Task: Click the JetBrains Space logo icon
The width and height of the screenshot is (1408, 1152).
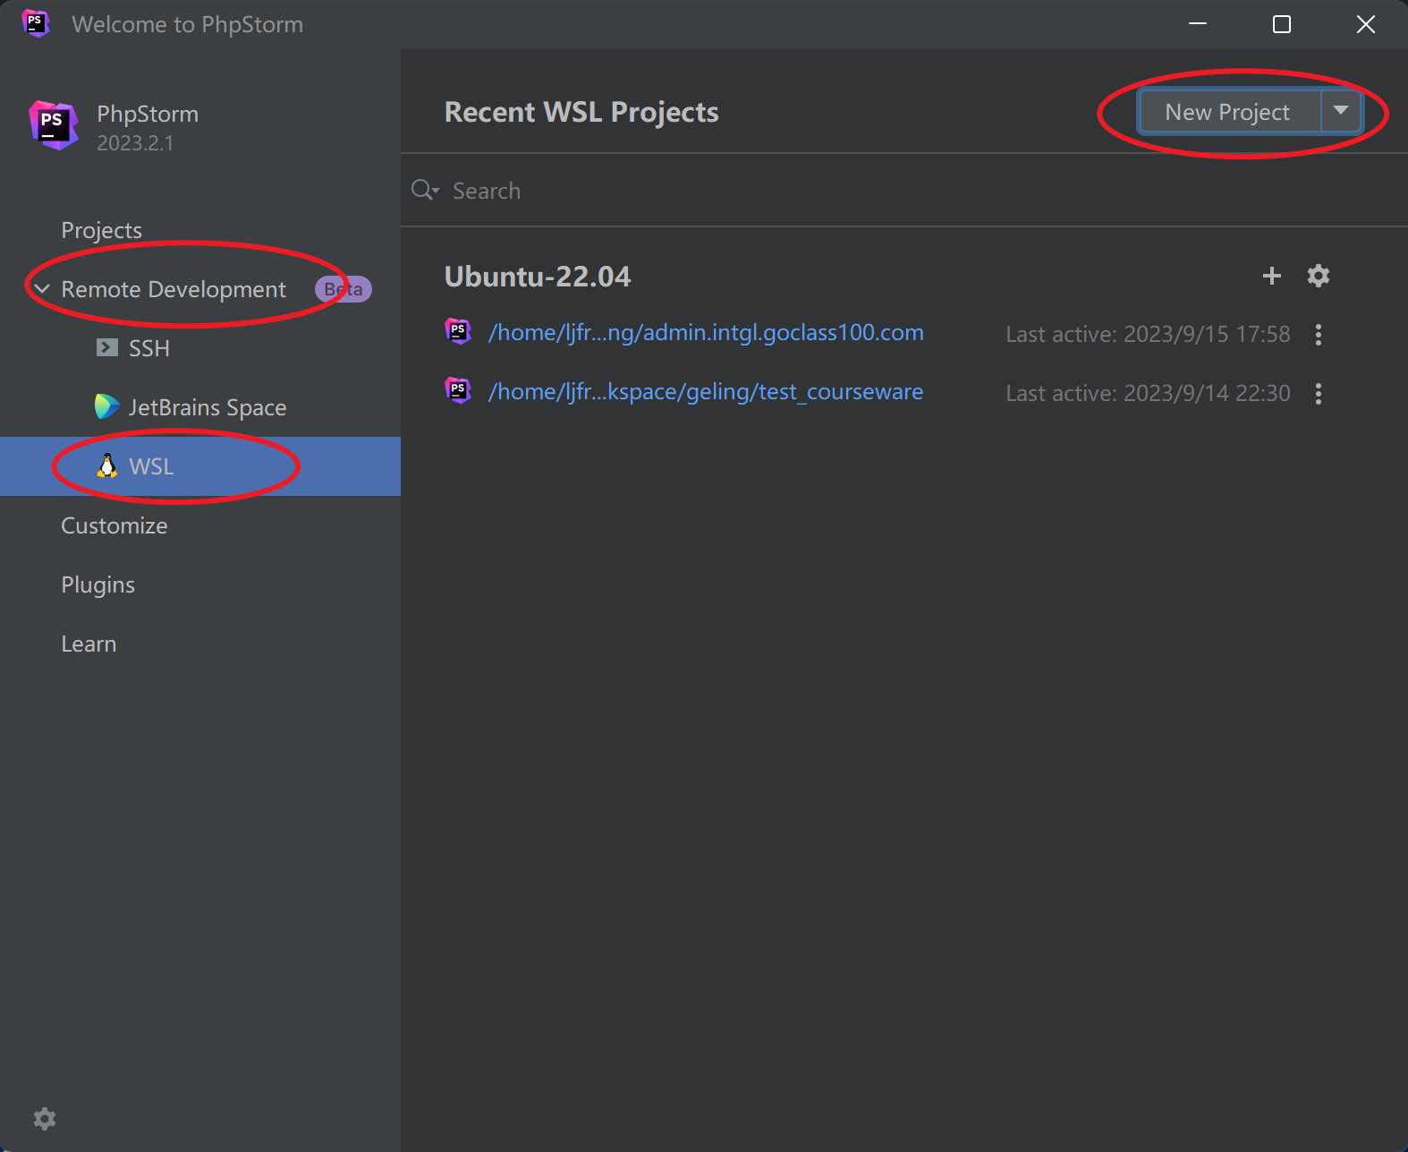Action: (107, 406)
